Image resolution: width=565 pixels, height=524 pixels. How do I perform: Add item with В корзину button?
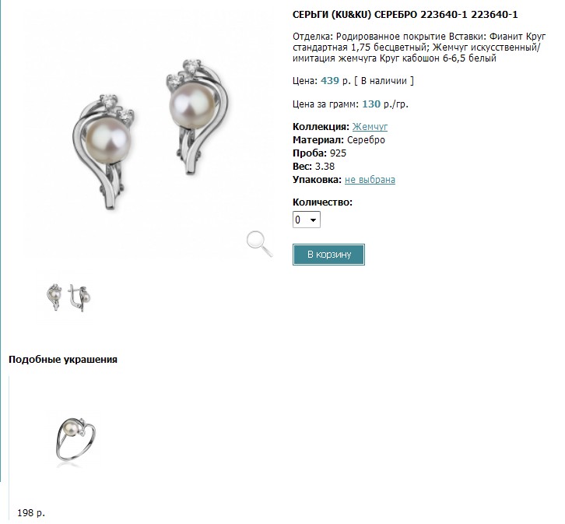tap(328, 255)
